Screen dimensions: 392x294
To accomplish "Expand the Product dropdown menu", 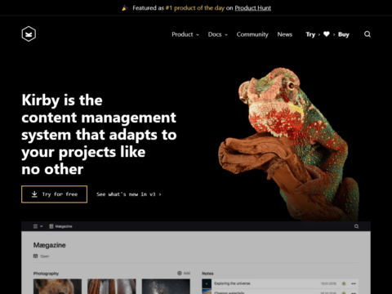I will 185,34.
